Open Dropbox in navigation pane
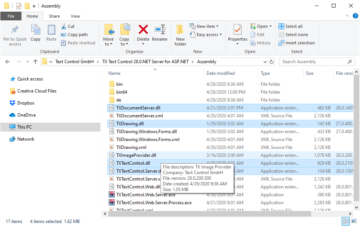This screenshot has height=226, width=360. point(26,103)
